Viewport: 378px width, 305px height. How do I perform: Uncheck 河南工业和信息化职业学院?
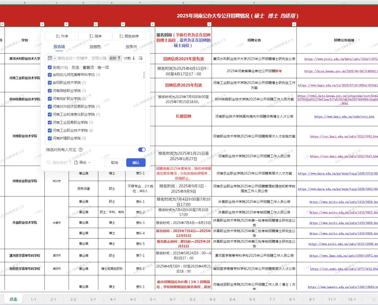tap(50, 114)
